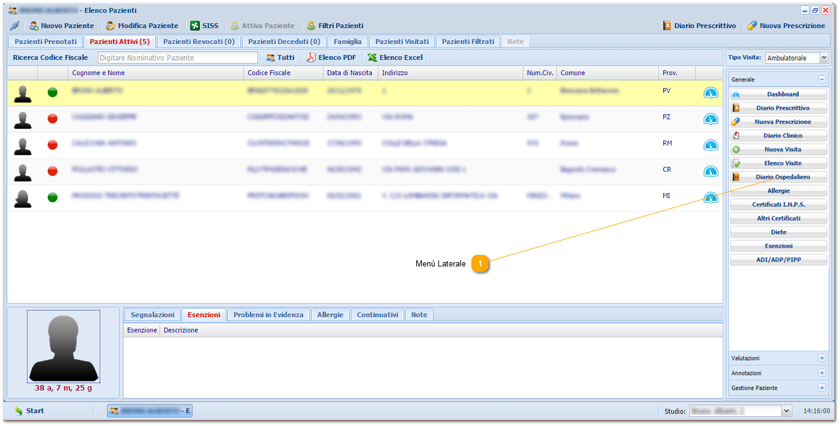Start Nuova Visita
This screenshot has width=840, height=426.
click(x=778, y=150)
